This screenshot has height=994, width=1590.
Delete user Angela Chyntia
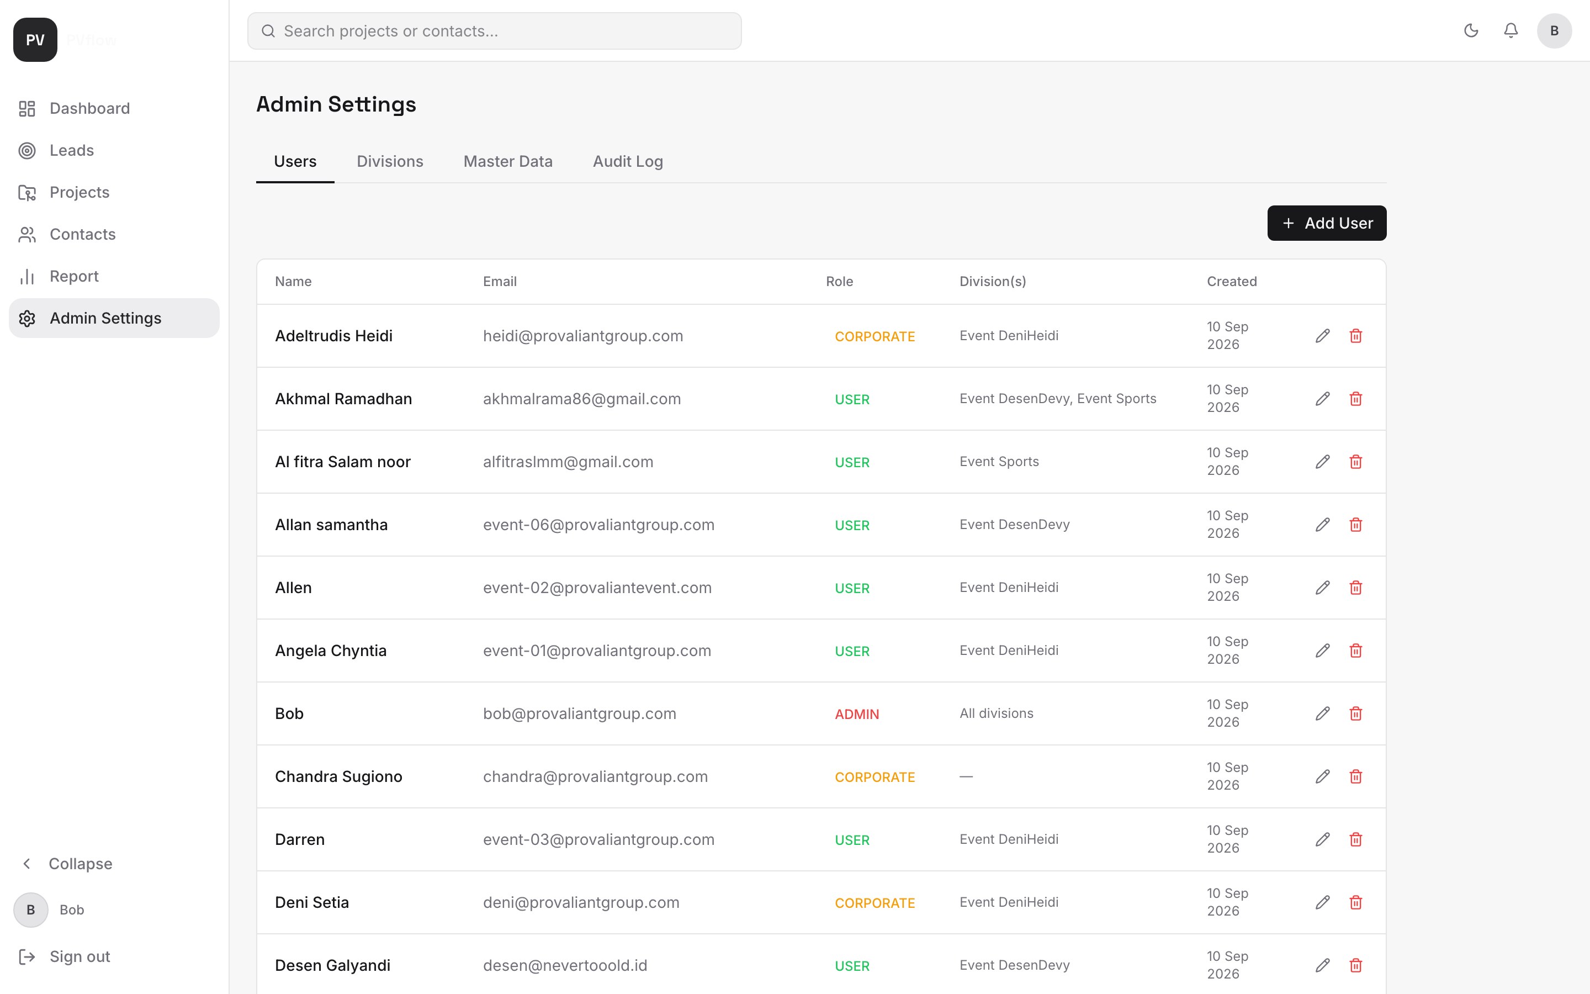tap(1355, 651)
